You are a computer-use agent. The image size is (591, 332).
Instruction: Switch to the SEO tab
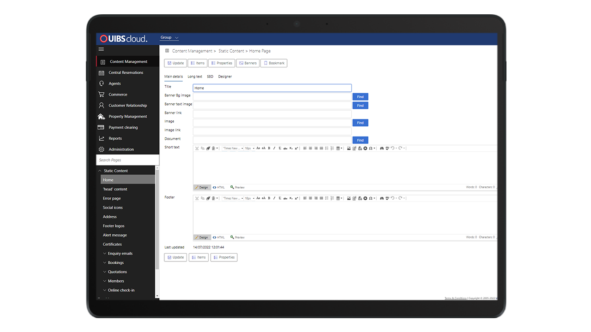[210, 77]
